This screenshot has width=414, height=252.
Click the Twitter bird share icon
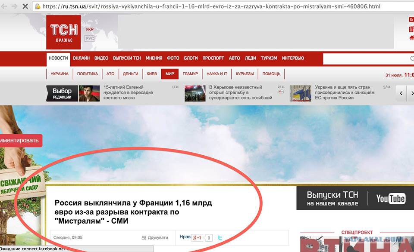(x=220, y=237)
